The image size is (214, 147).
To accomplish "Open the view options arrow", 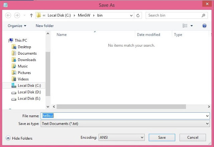I will click(192, 26).
